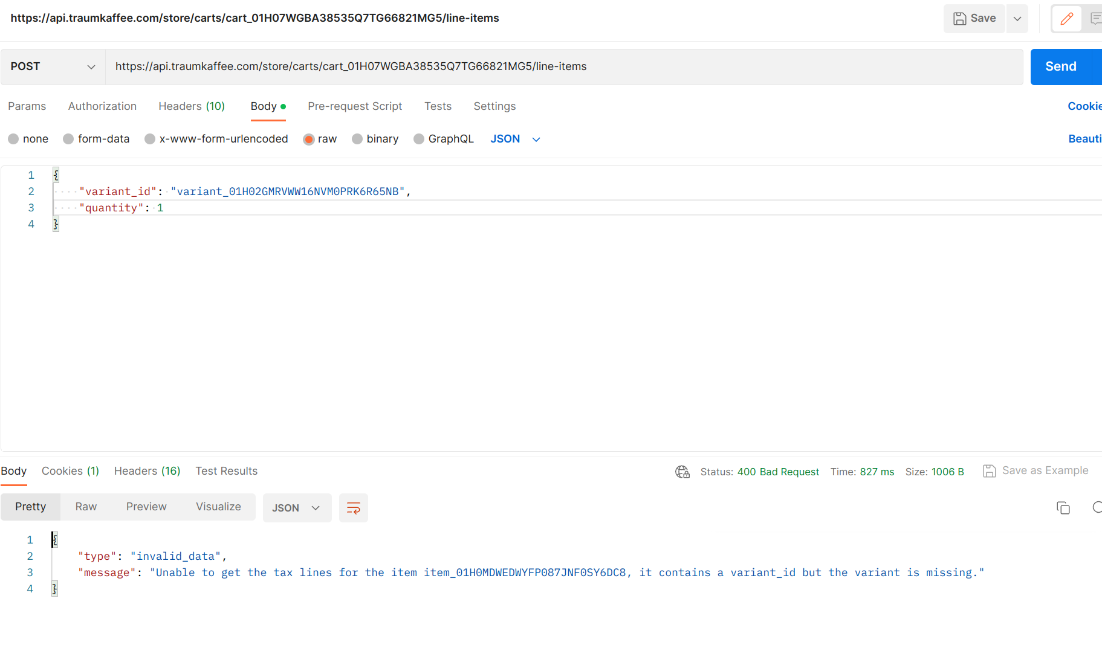Click the pencil icon to edit the request
Image resolution: width=1102 pixels, height=648 pixels.
[x=1066, y=18]
